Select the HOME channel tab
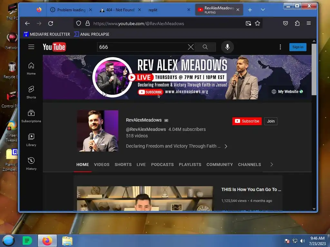The image size is (330, 247). (82, 164)
